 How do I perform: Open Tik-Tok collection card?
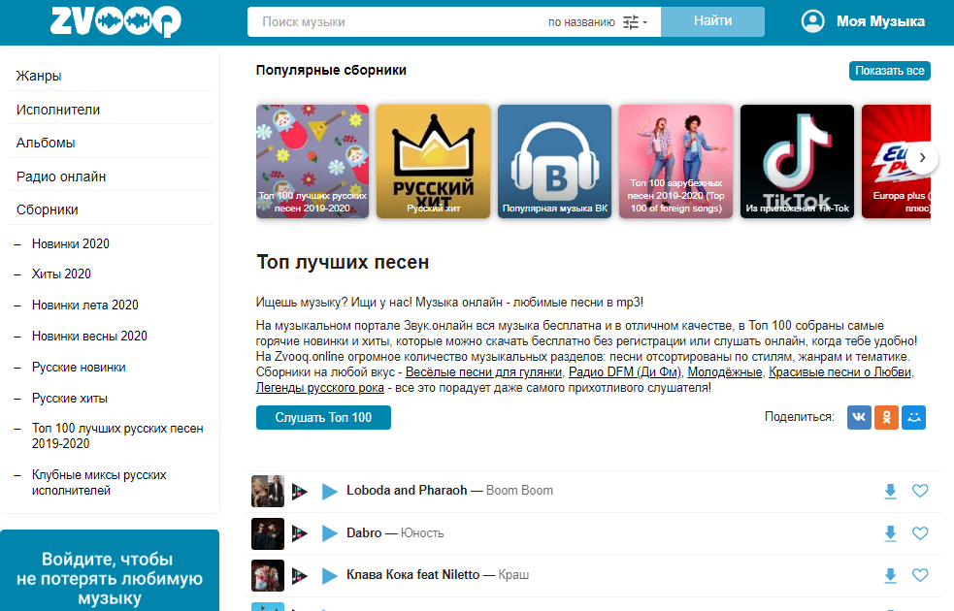pyautogui.click(x=797, y=161)
